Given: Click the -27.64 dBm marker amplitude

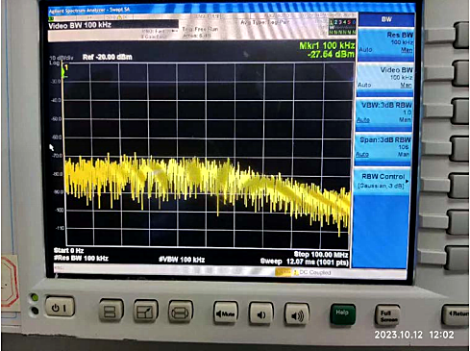Looking at the screenshot, I should tap(331, 54).
